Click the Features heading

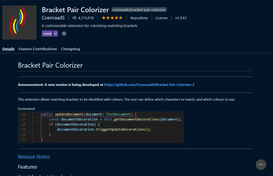(x=27, y=167)
